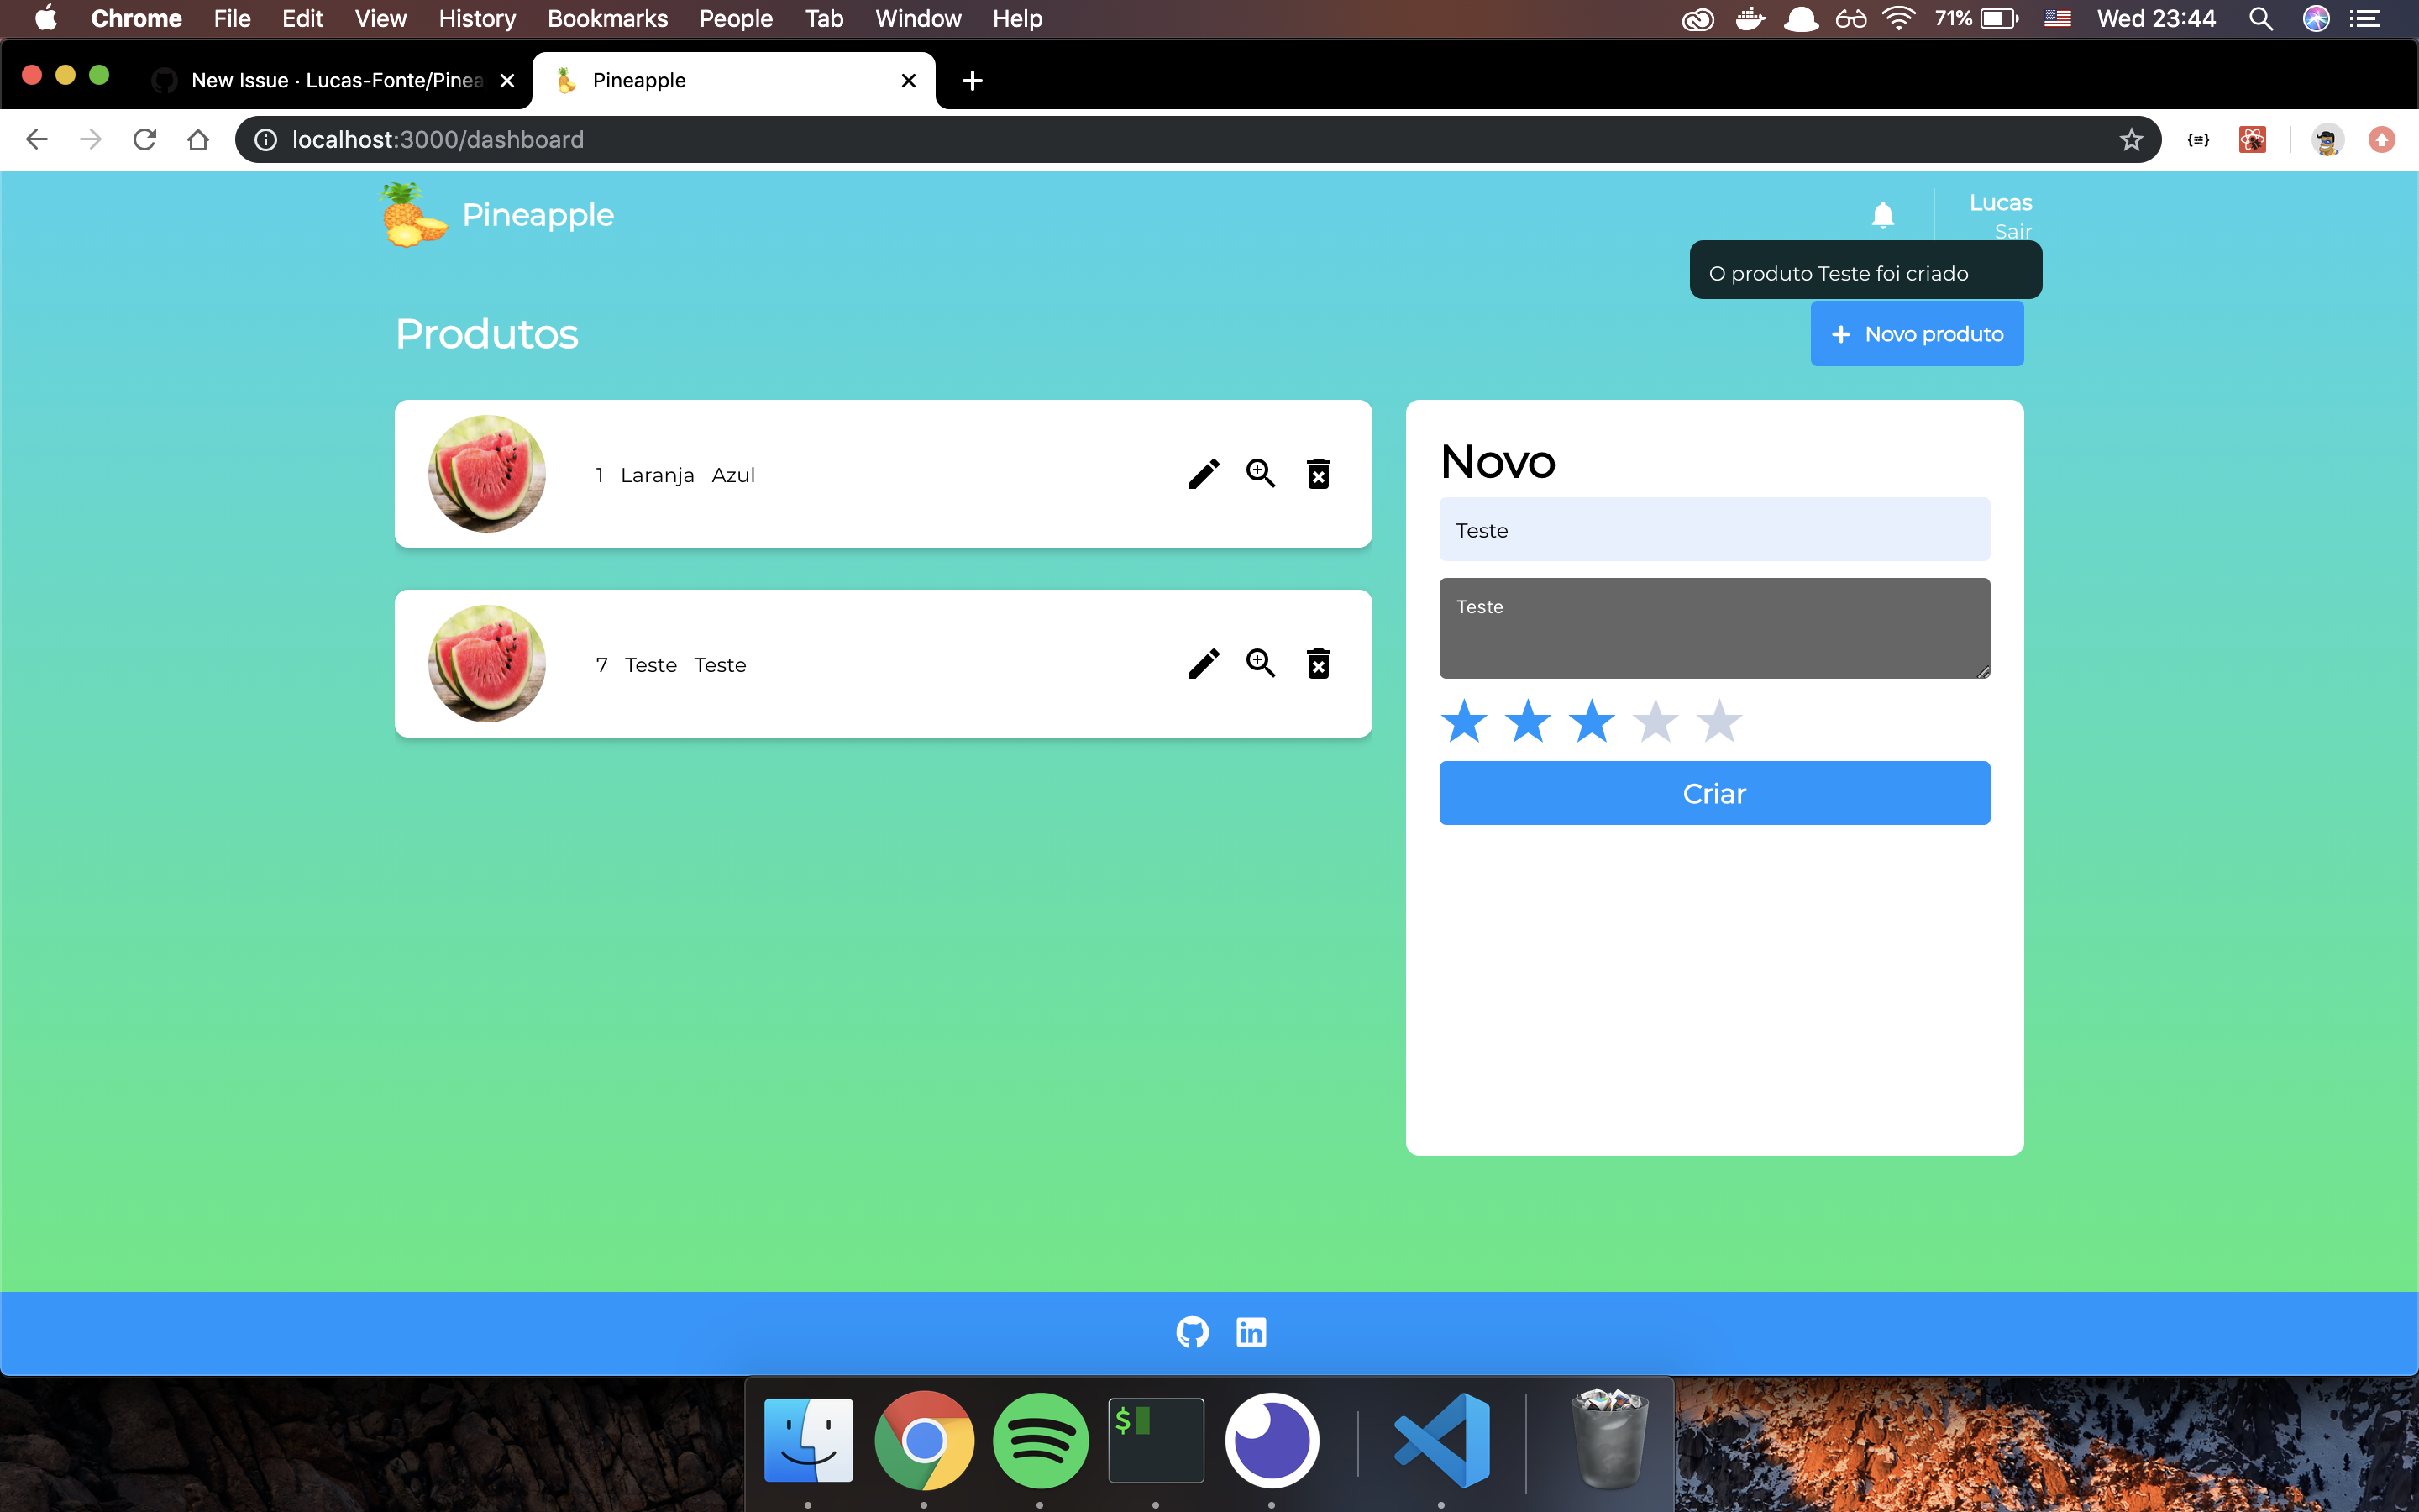Click the dark description textarea
Image resolution: width=2419 pixels, height=1512 pixels.
1714,628
